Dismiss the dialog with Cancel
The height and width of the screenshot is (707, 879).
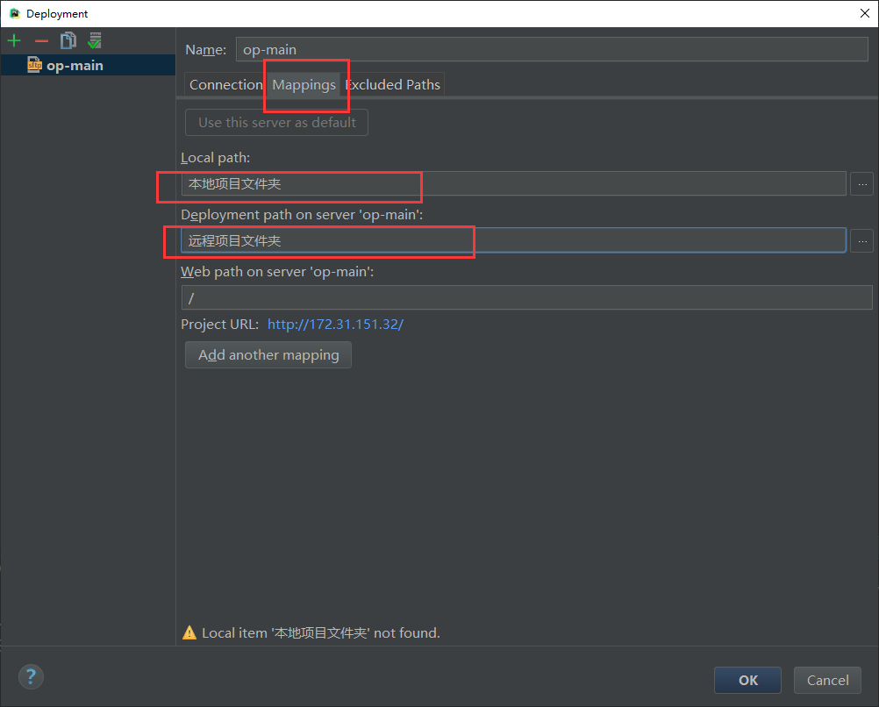[826, 680]
